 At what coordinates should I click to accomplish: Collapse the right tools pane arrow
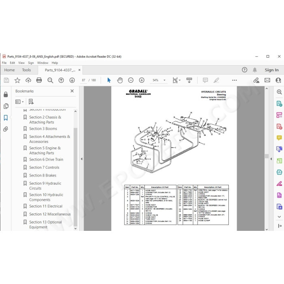[x=271, y=159]
